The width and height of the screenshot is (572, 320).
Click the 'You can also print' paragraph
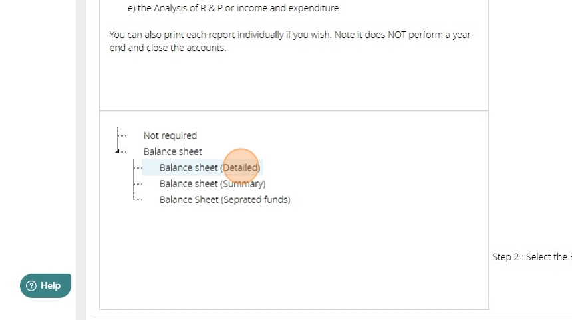291,41
